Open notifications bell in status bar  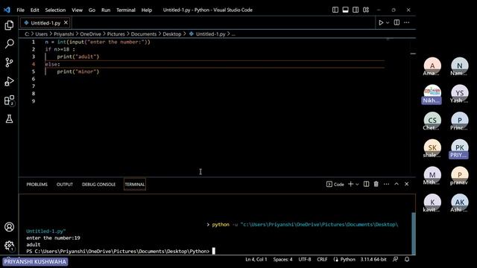coord(407,260)
